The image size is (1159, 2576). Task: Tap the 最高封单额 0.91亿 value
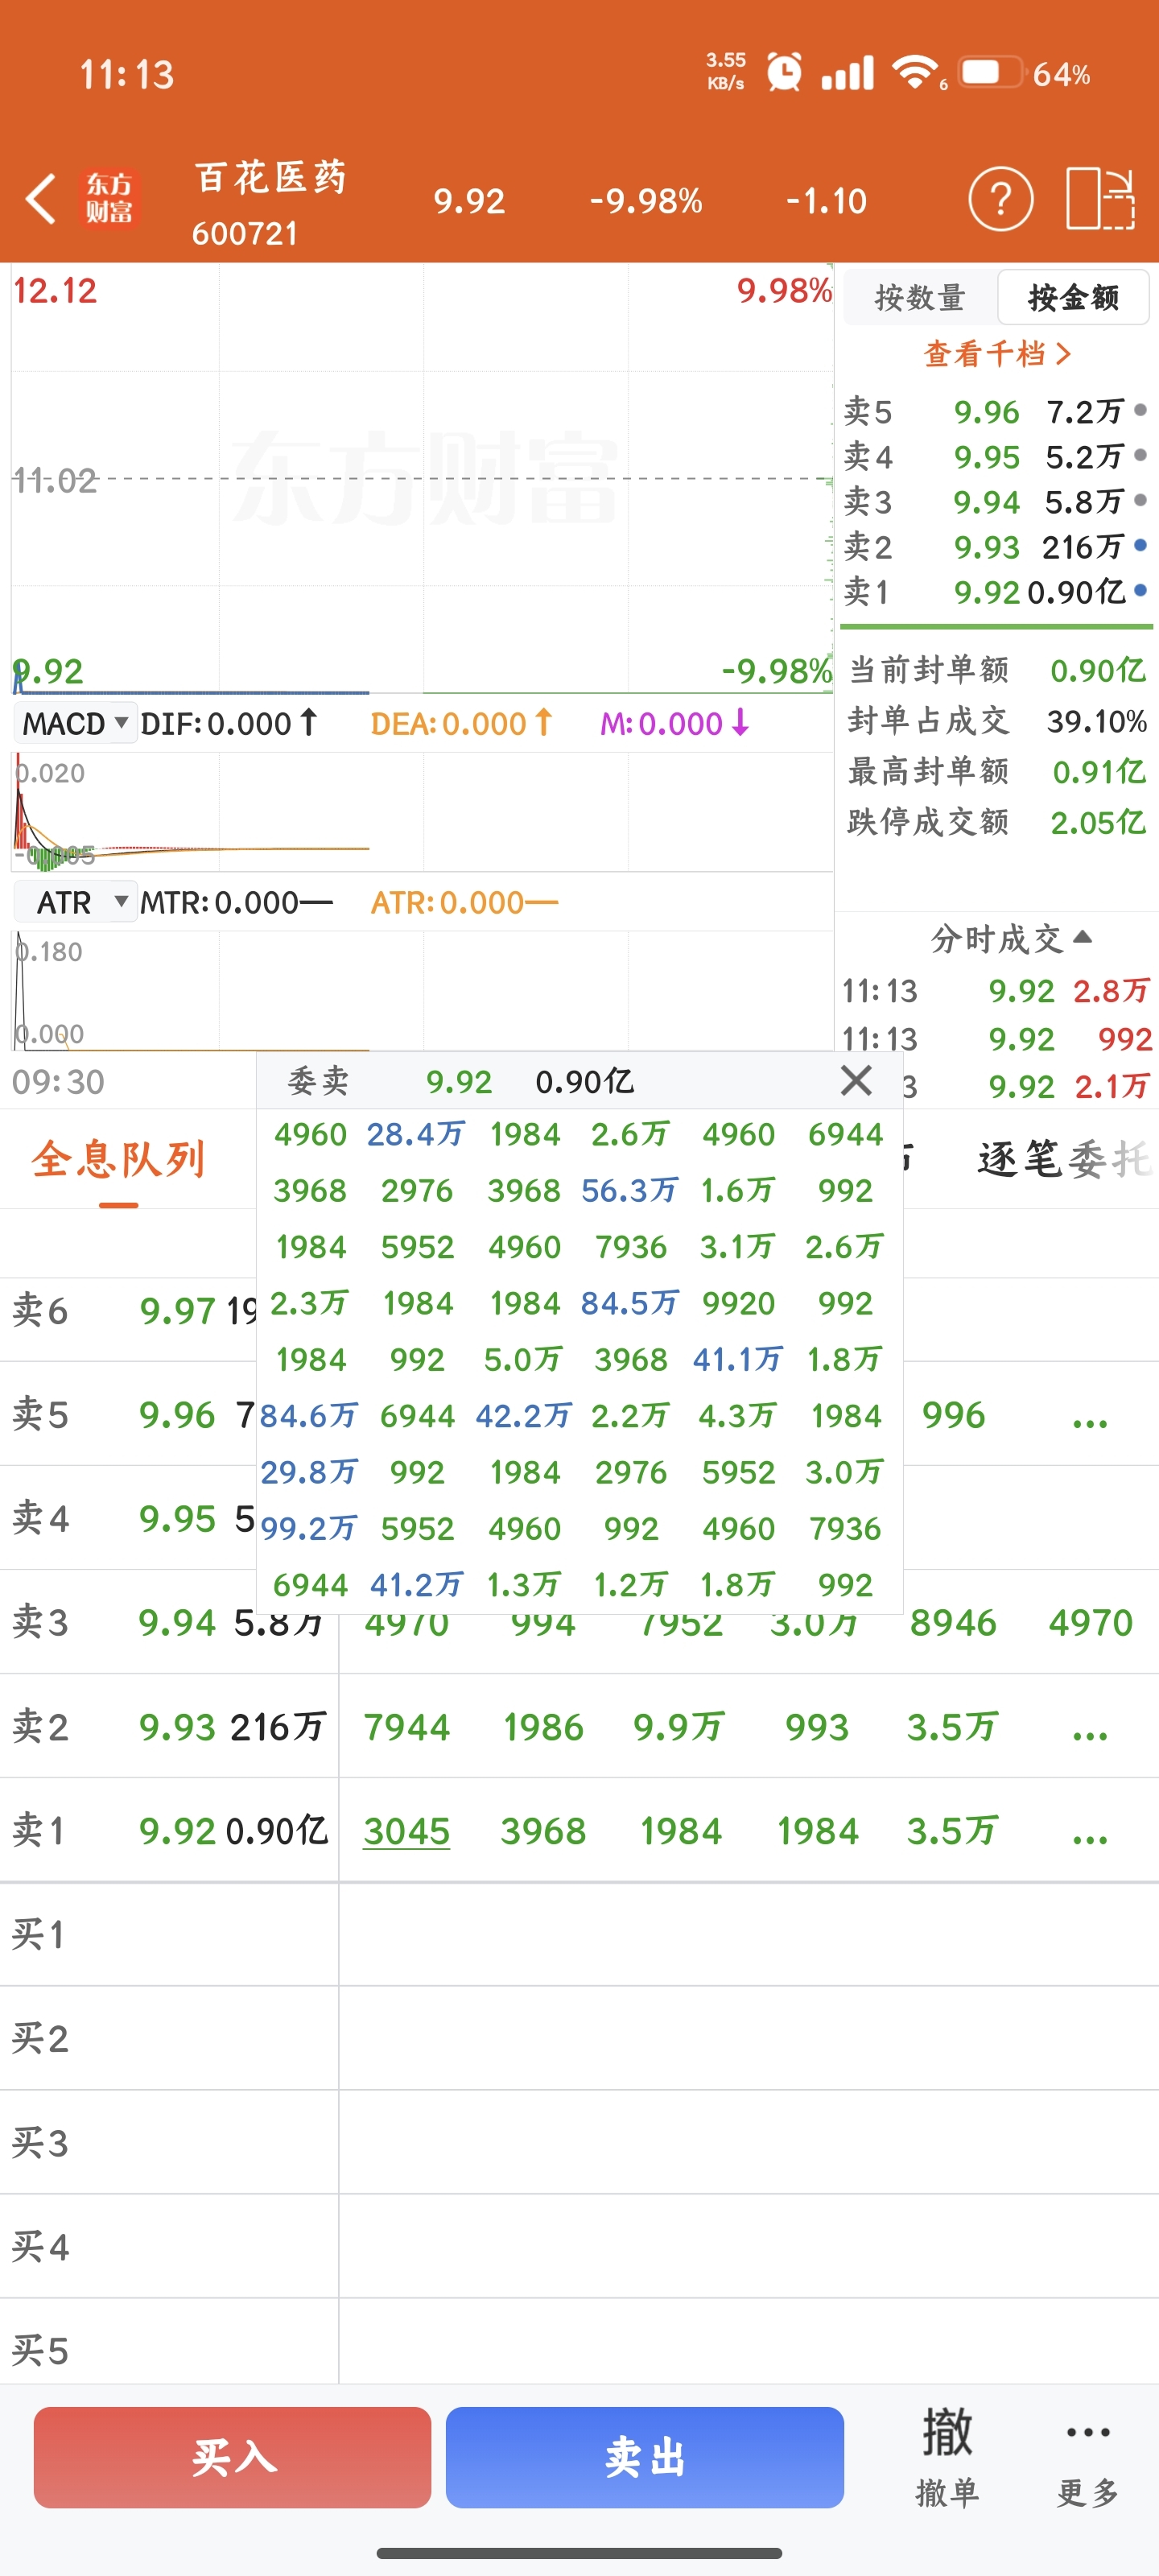point(1099,771)
